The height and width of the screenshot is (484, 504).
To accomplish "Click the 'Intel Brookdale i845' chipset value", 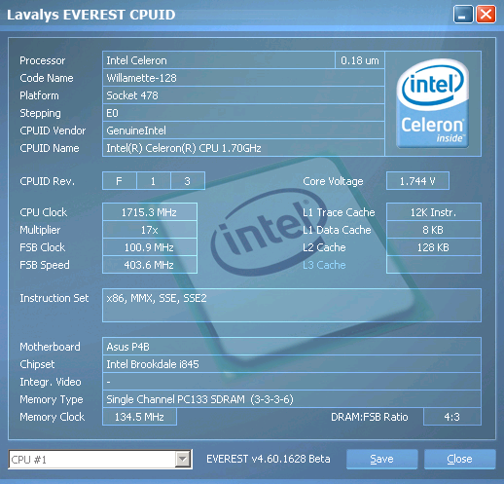I will coord(292,364).
